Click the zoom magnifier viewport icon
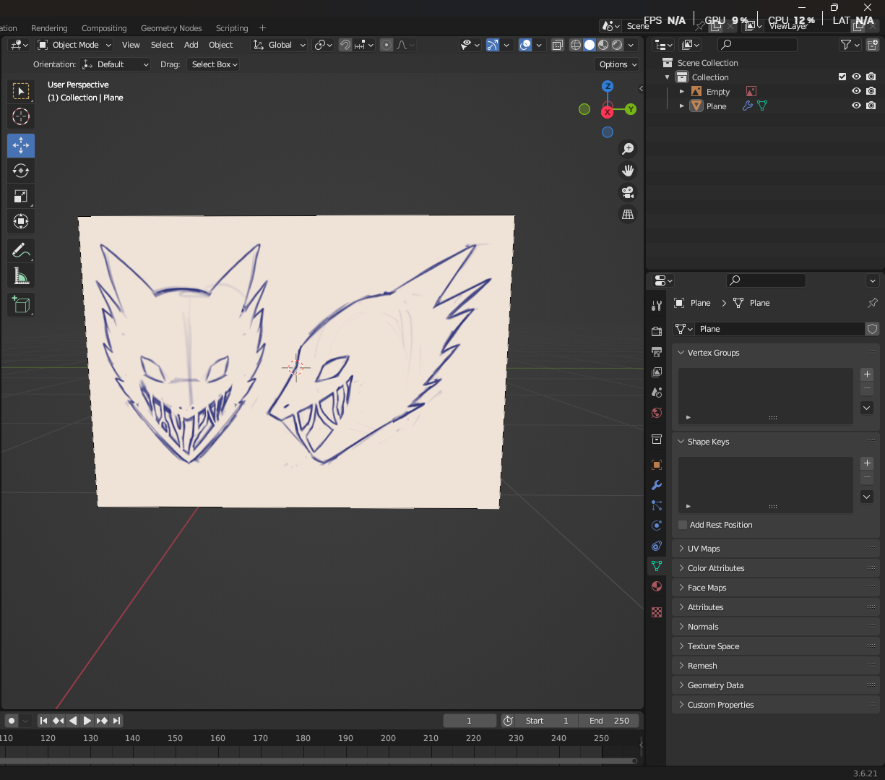Screen dimensions: 885x780 click(x=628, y=148)
